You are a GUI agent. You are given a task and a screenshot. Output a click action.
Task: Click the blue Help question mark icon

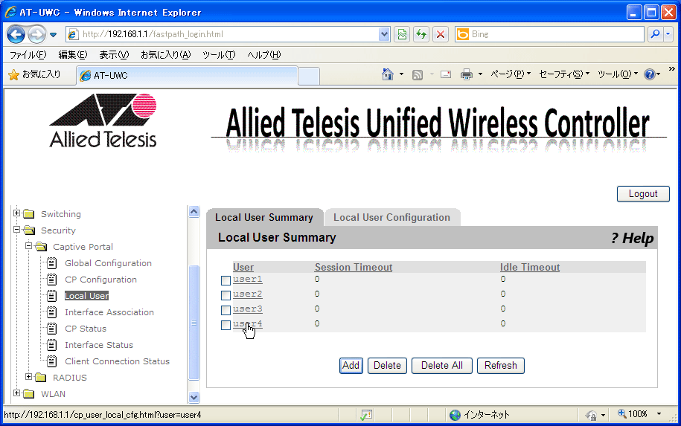tap(649, 74)
